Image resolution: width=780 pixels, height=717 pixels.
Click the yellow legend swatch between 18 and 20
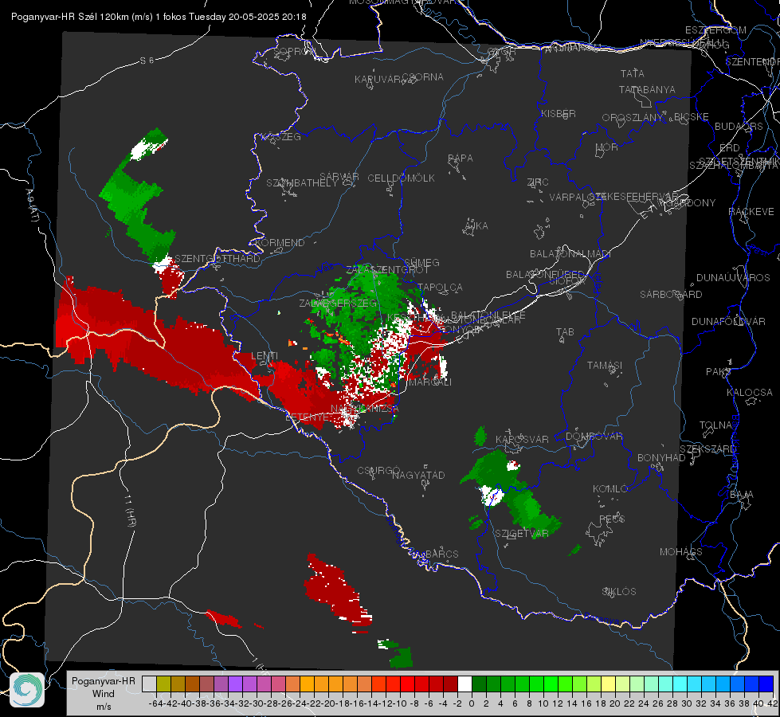pyautogui.click(x=609, y=684)
